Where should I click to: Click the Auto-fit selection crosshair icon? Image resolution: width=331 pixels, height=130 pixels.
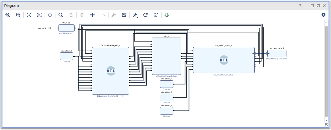pyautogui.click(x=50, y=15)
